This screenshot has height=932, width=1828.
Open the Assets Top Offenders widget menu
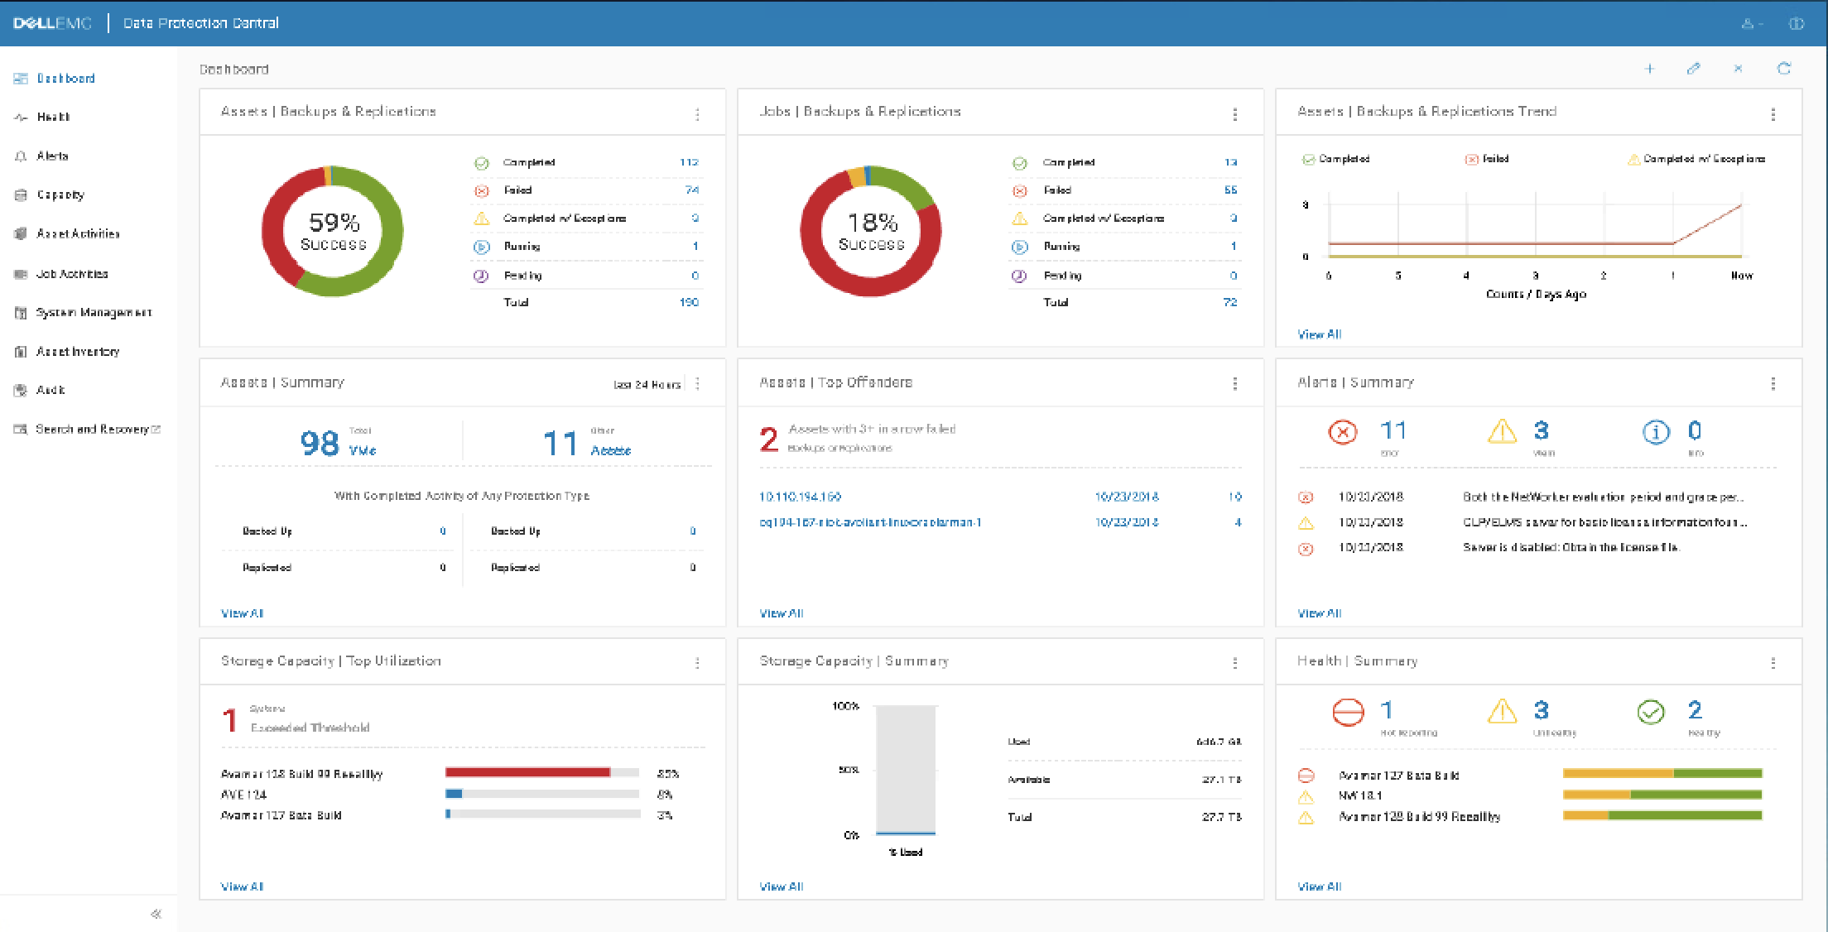coord(1234,383)
